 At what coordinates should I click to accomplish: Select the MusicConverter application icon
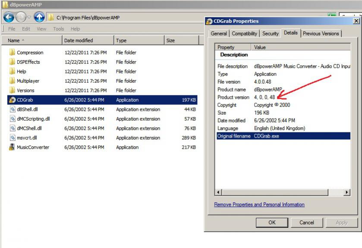click(x=13, y=148)
